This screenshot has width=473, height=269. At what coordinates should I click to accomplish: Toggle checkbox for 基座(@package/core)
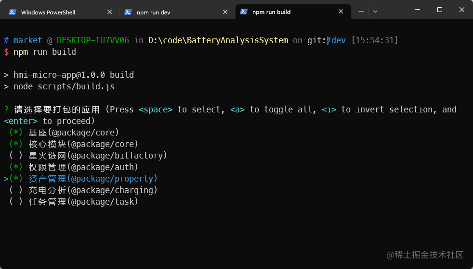pyautogui.click(x=16, y=133)
